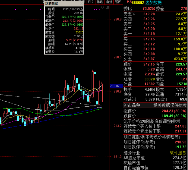Screen dimensions: 188x170
Task: Click the 213.2 price axis label
Action: (118, 126)
